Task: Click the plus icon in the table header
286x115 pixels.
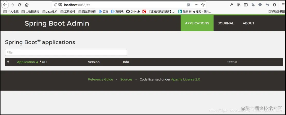Action: [x=8, y=62]
